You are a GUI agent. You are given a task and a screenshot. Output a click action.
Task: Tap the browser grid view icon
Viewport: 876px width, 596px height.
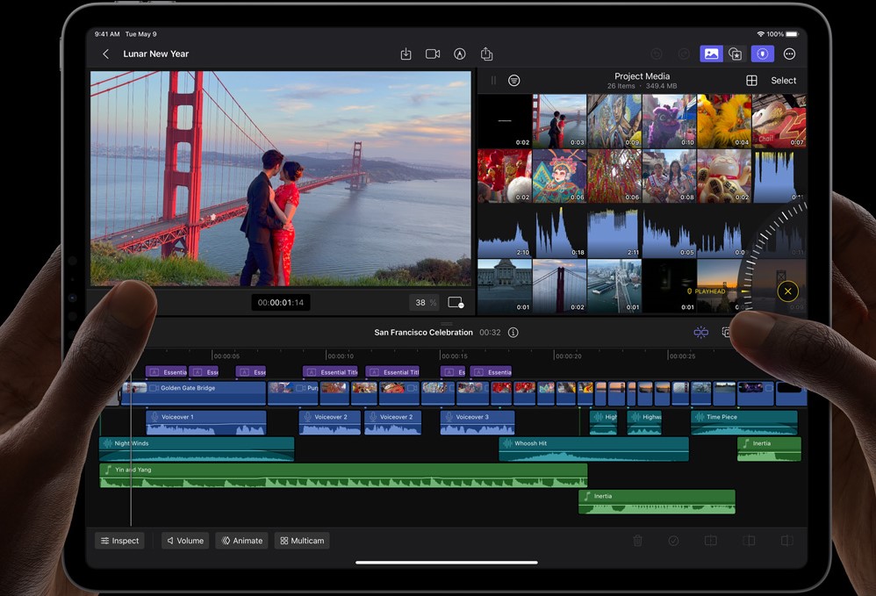(751, 81)
